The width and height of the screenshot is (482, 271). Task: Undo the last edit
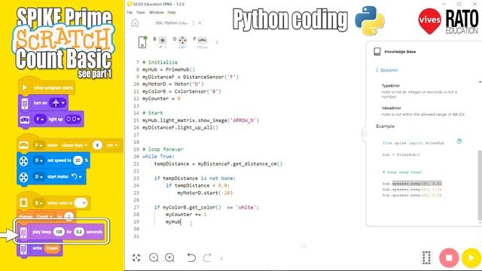tap(191, 257)
